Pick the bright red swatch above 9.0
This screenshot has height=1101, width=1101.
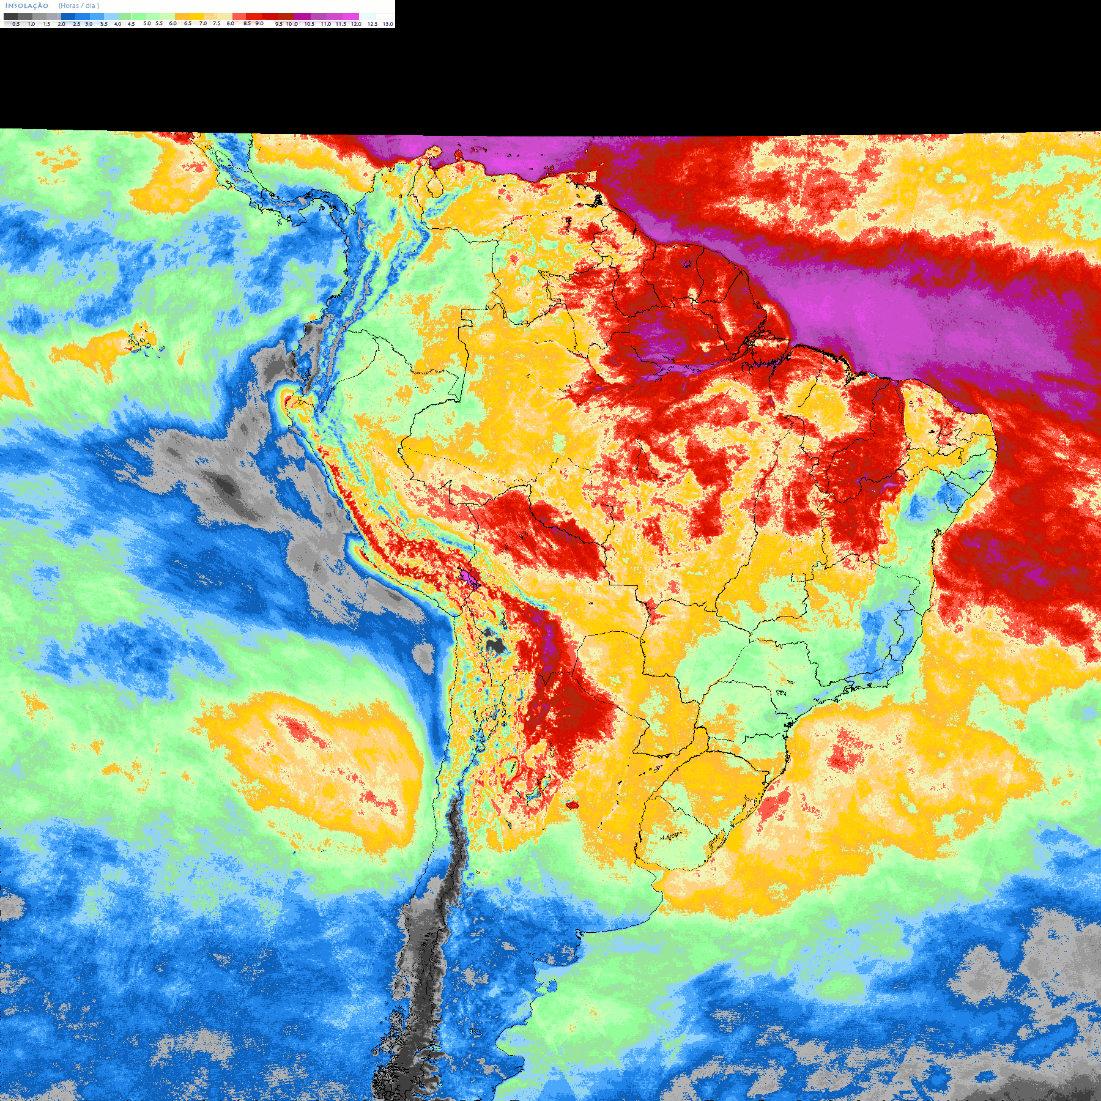[254, 17]
